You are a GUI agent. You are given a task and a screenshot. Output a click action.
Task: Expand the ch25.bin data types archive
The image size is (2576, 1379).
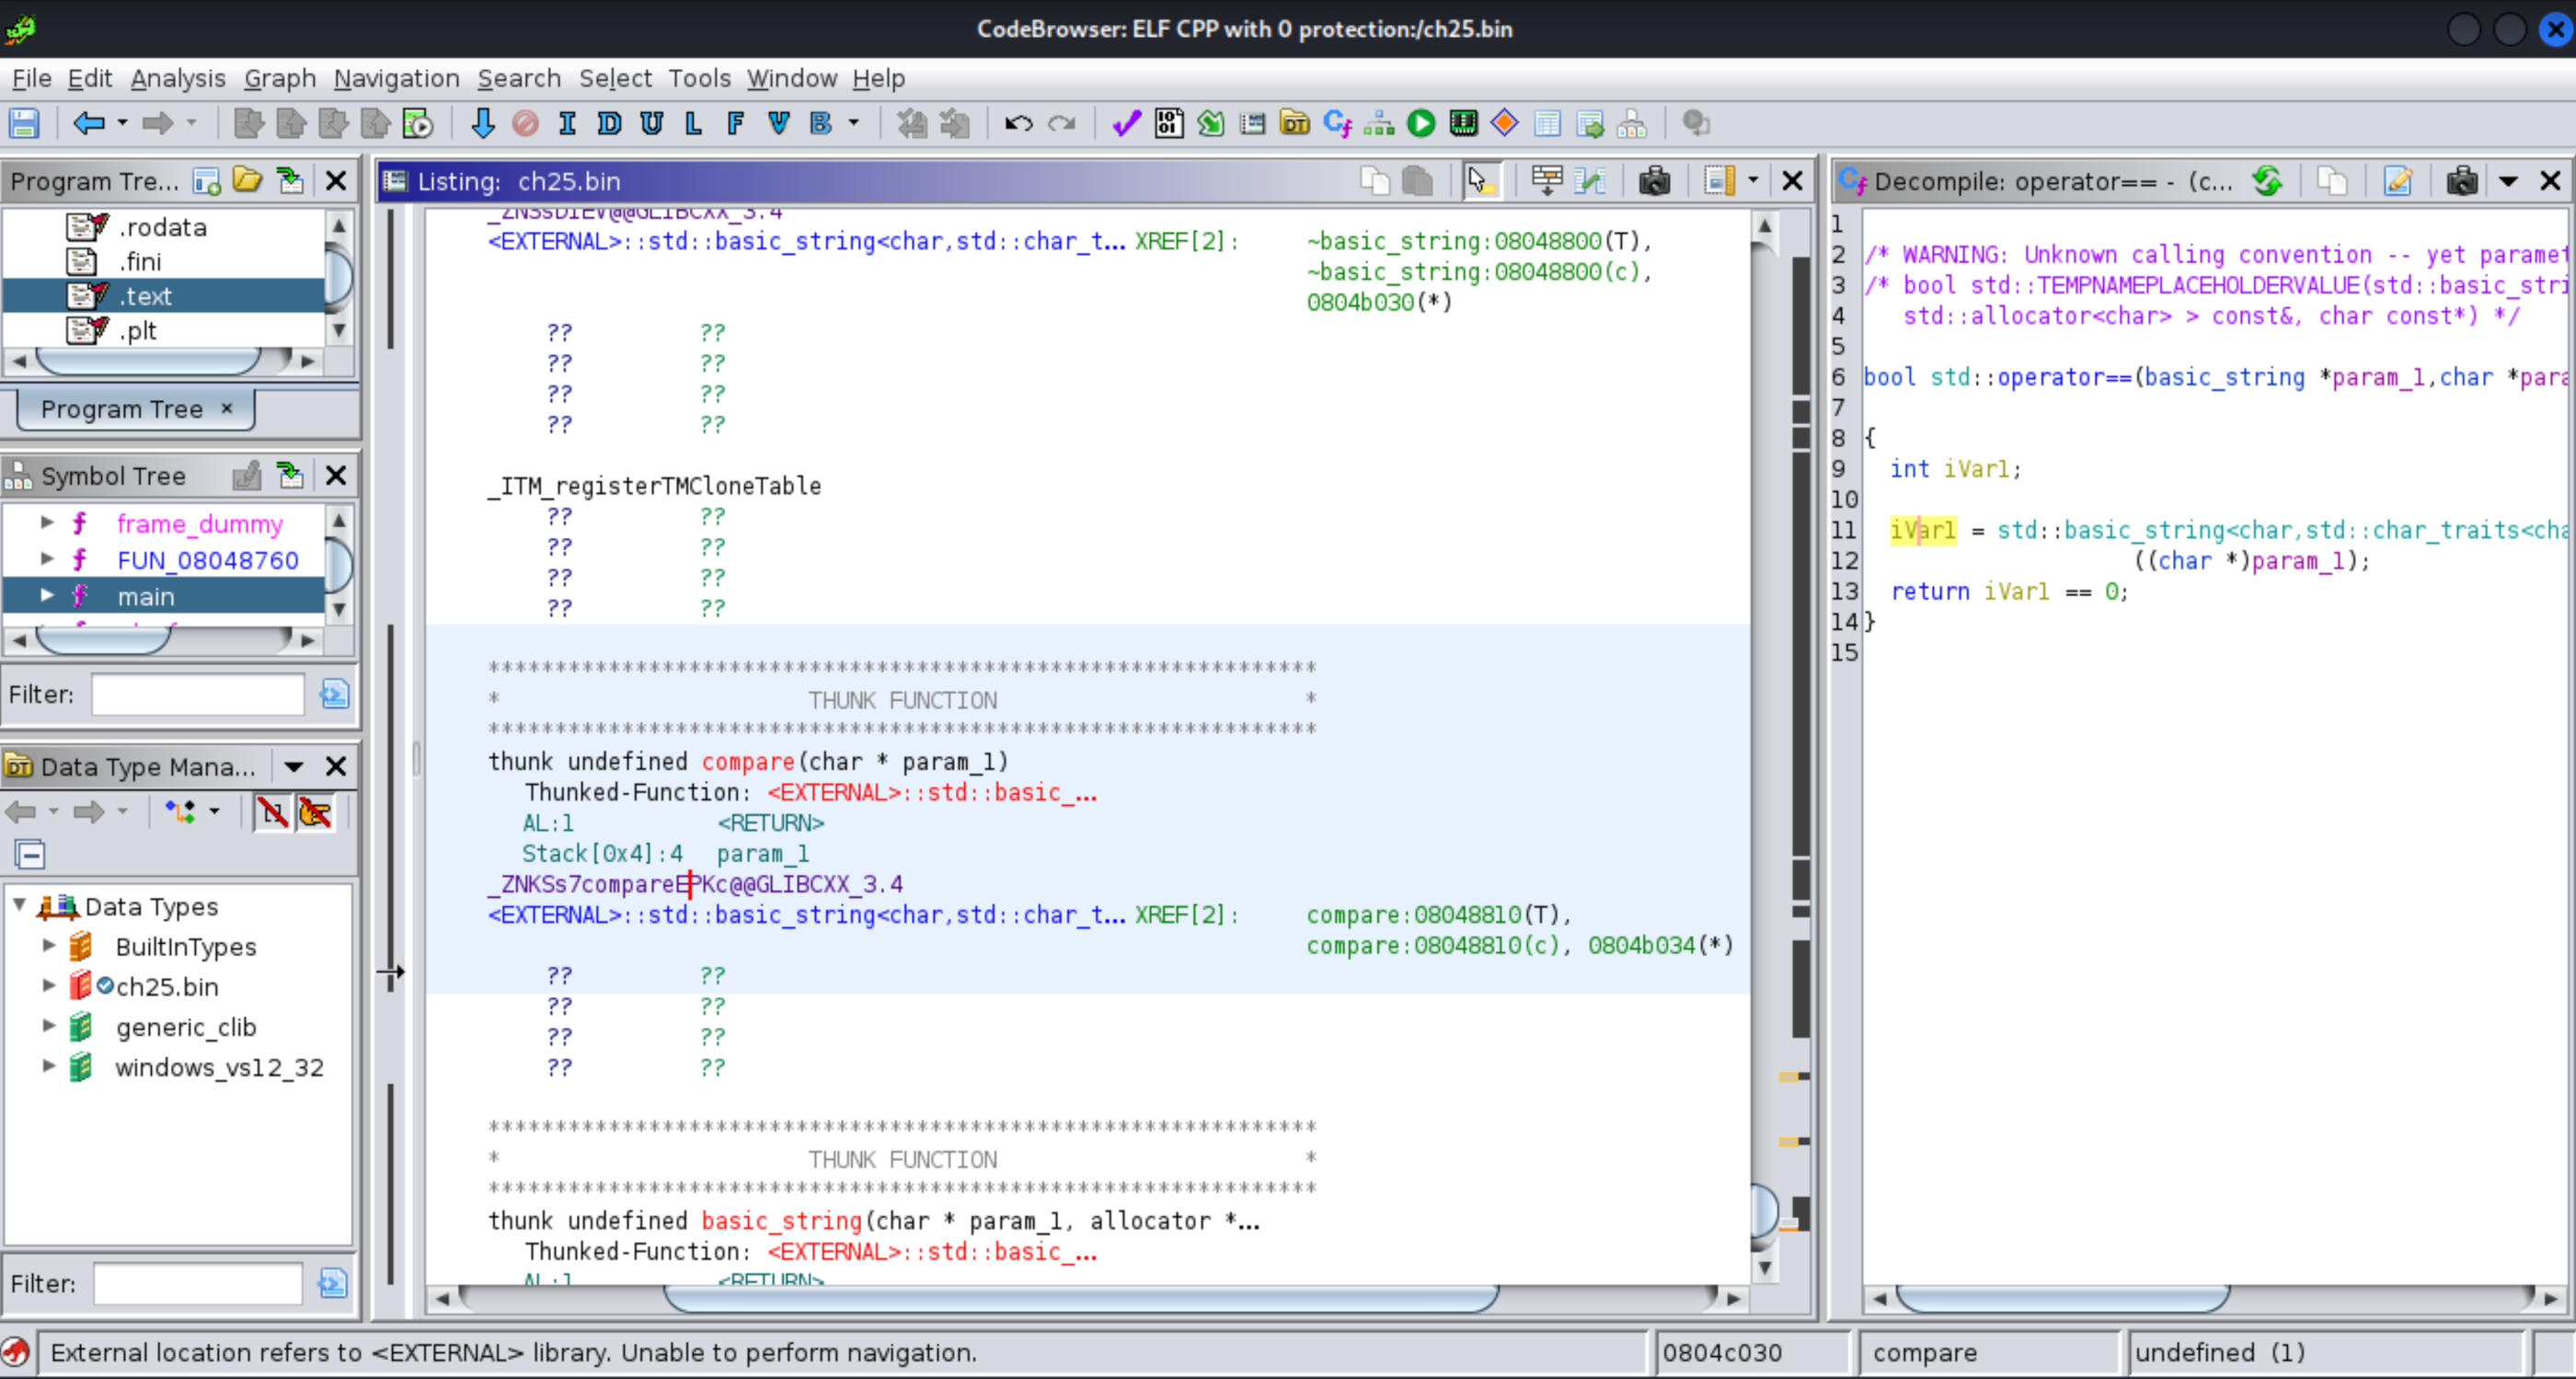(48, 985)
